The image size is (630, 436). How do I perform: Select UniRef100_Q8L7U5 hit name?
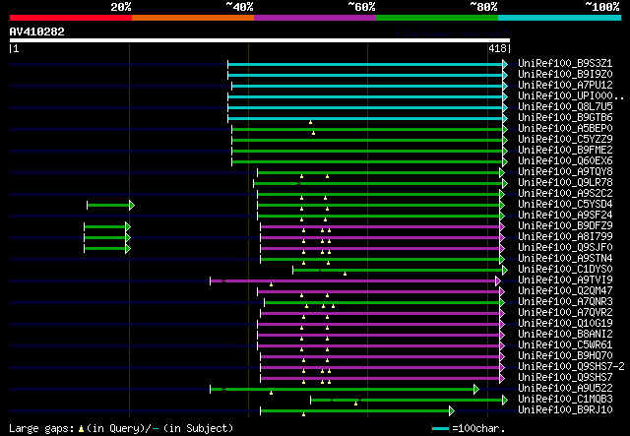pyautogui.click(x=565, y=107)
